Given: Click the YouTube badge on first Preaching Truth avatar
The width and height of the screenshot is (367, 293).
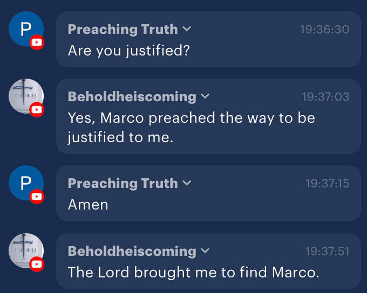Looking at the screenshot, I should pos(37,43).
